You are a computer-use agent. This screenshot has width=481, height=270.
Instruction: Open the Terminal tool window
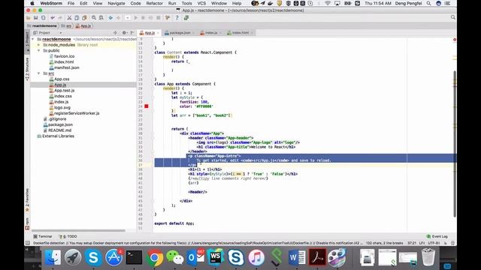pyautogui.click(x=43, y=236)
